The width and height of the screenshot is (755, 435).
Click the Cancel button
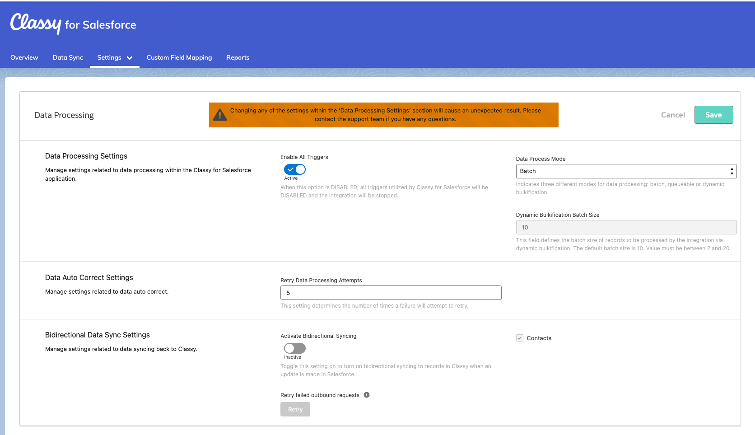point(673,115)
